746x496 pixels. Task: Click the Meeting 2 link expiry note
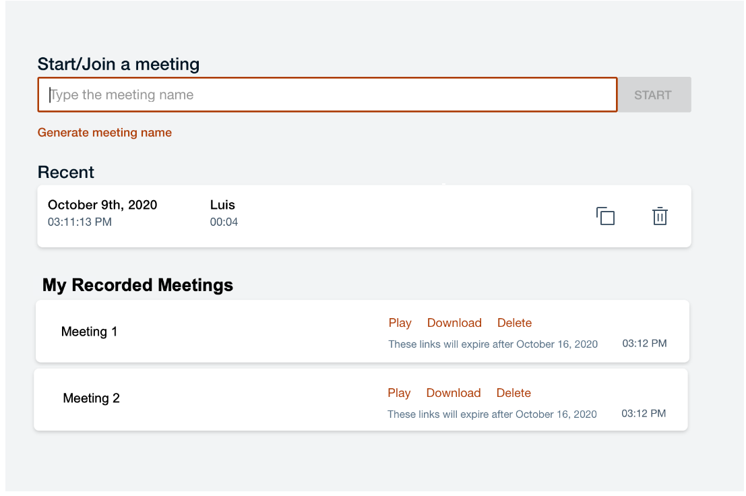(x=492, y=414)
